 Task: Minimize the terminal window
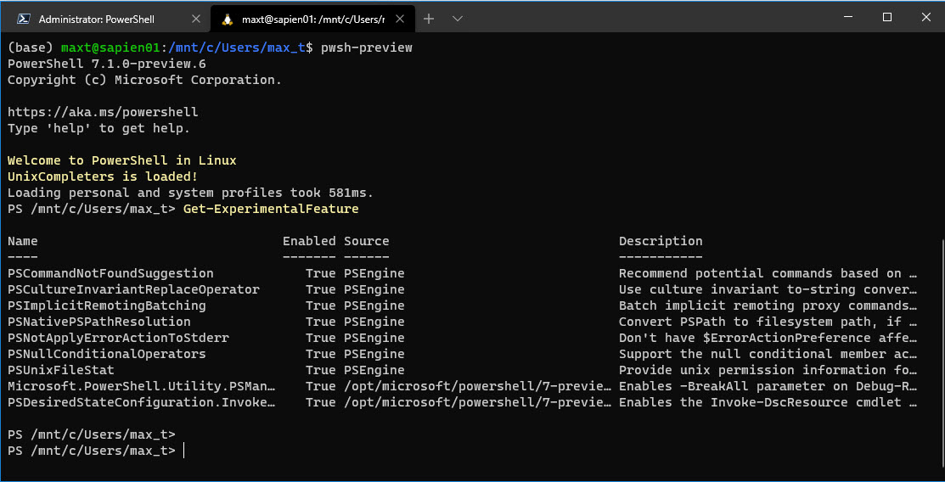point(848,18)
